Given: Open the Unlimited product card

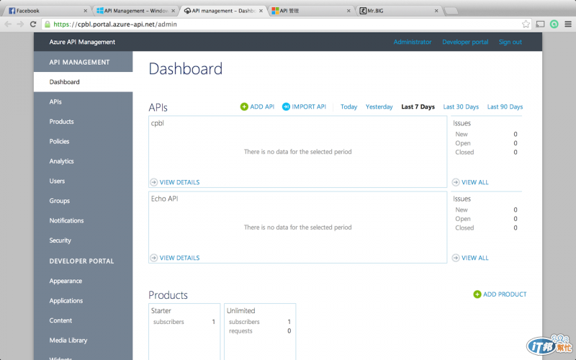Looking at the screenshot, I should tap(260, 331).
